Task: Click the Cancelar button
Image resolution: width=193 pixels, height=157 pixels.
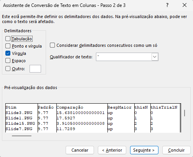Action: [80, 150]
